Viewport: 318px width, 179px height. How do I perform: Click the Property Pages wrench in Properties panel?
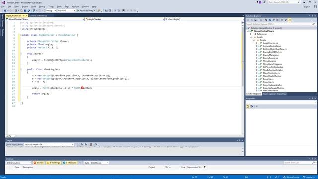(257, 106)
